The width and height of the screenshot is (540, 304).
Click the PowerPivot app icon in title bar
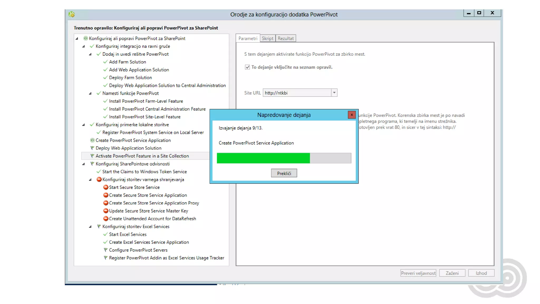[72, 14]
